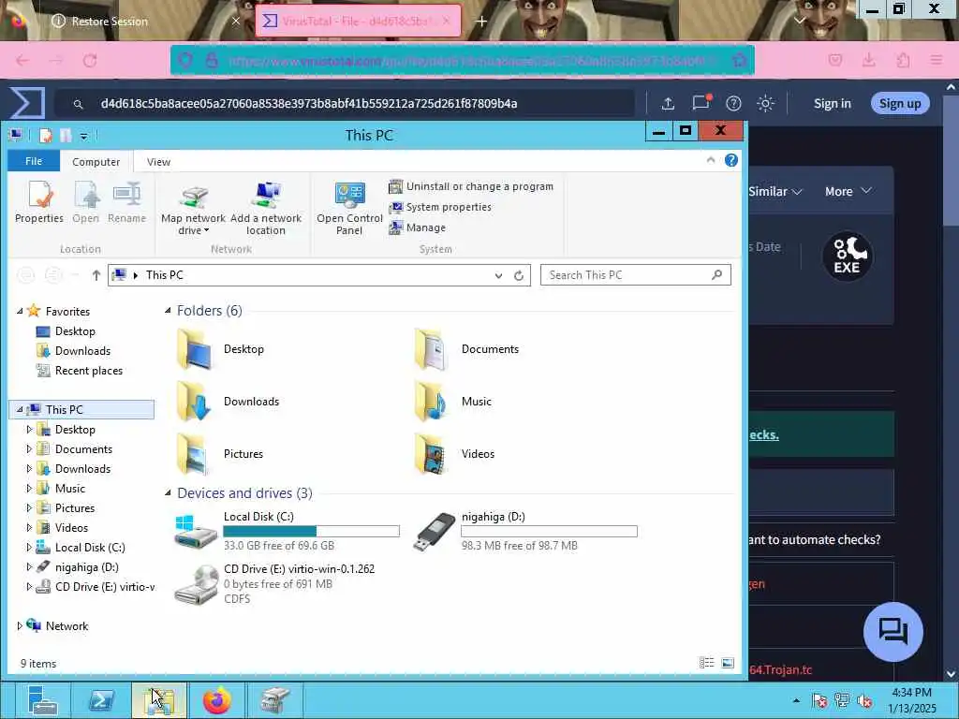The height and width of the screenshot is (719, 959).
Task: Collapse the ribbon with the chevron
Action: tap(710, 160)
